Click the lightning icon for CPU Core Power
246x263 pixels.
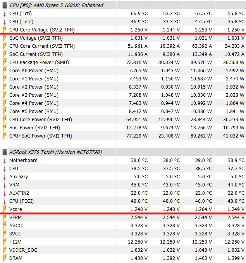click(x=5, y=119)
